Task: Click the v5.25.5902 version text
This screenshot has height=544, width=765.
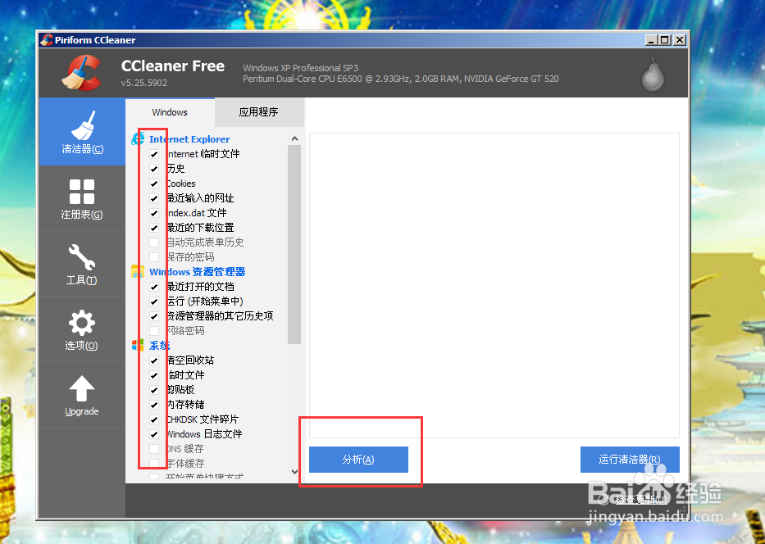Action: (144, 83)
